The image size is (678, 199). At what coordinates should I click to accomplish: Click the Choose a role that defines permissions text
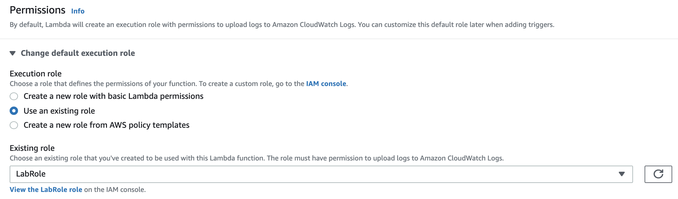[x=157, y=84]
